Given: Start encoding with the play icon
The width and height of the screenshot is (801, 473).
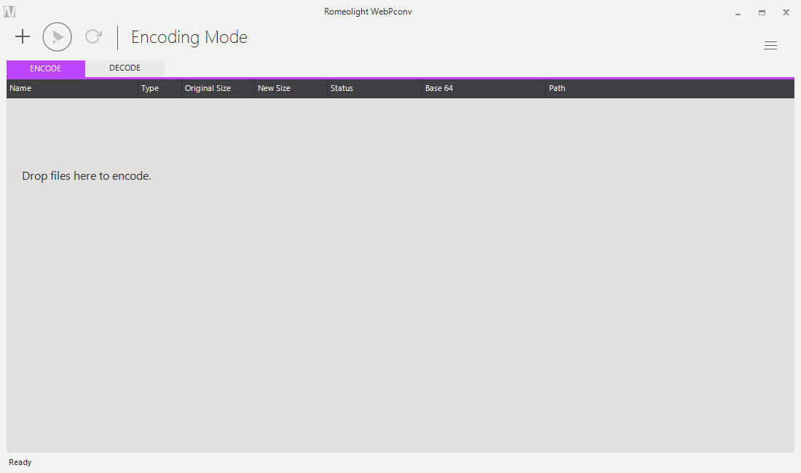Looking at the screenshot, I should pos(57,36).
